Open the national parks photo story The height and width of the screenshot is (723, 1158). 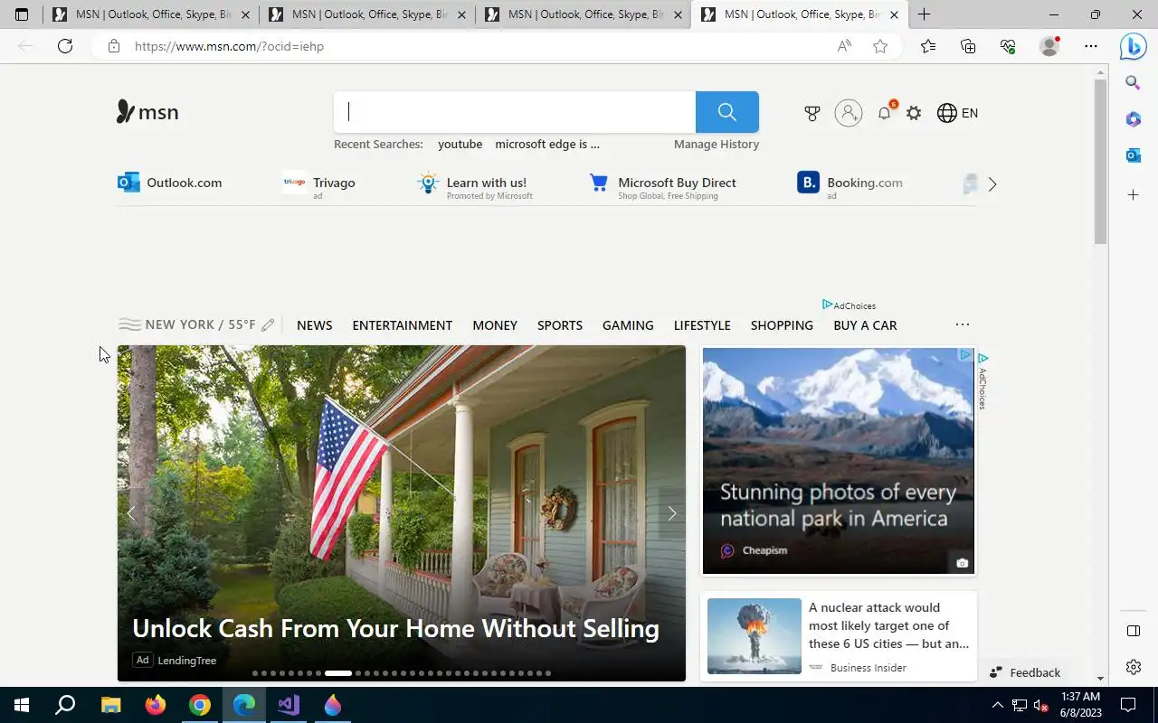(x=839, y=461)
